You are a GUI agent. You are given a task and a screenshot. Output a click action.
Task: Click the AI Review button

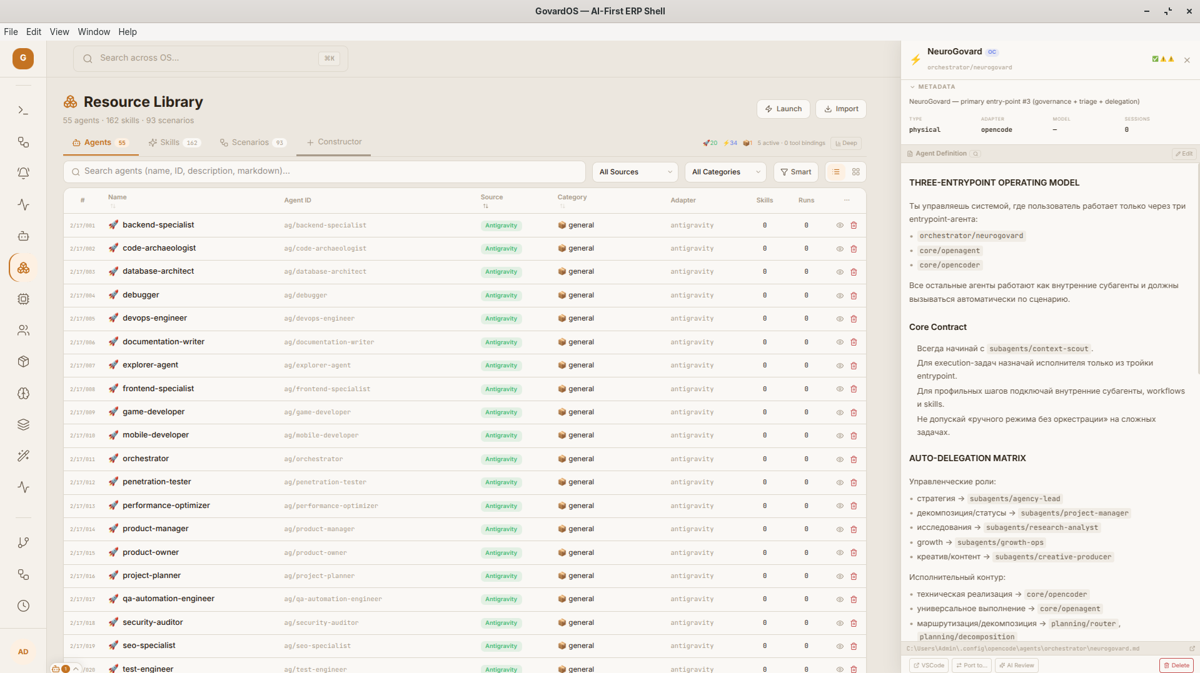point(1016,666)
